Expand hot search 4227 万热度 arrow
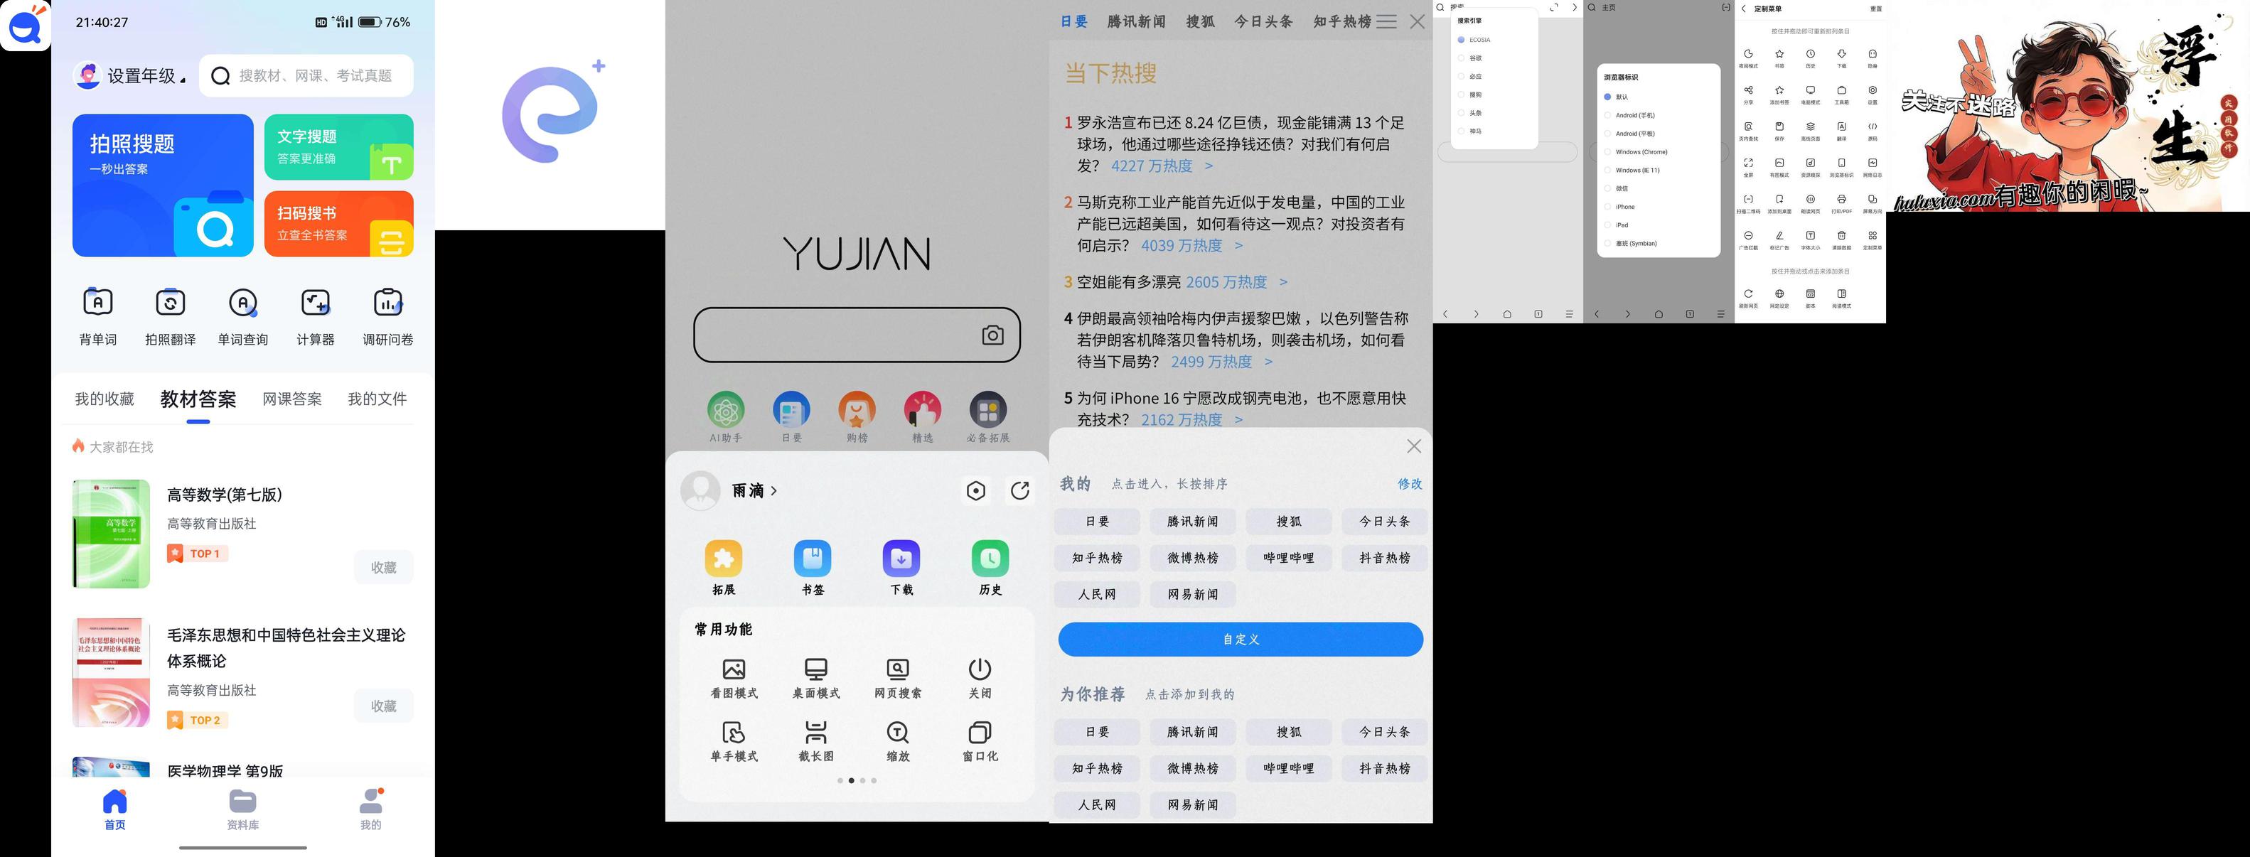Screen dimensions: 2250x857 [1209, 166]
